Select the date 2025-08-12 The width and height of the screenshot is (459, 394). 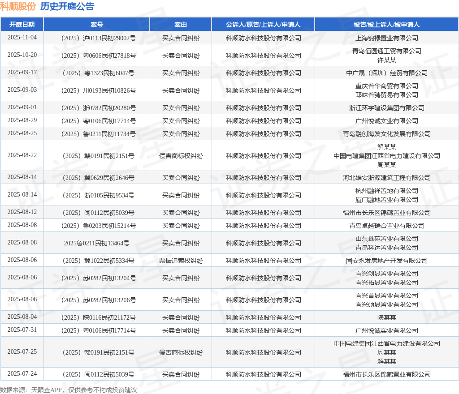pyautogui.click(x=22, y=212)
